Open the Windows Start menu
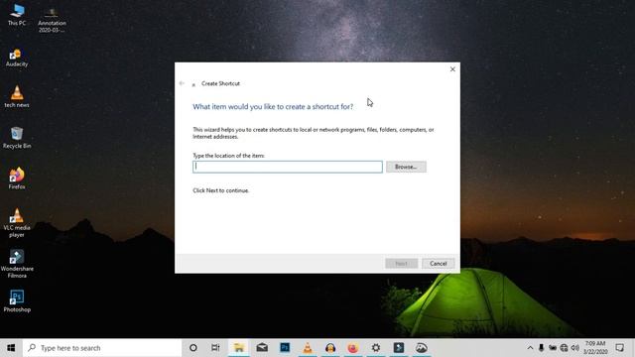Screen dimensions: 635x357 11,348
